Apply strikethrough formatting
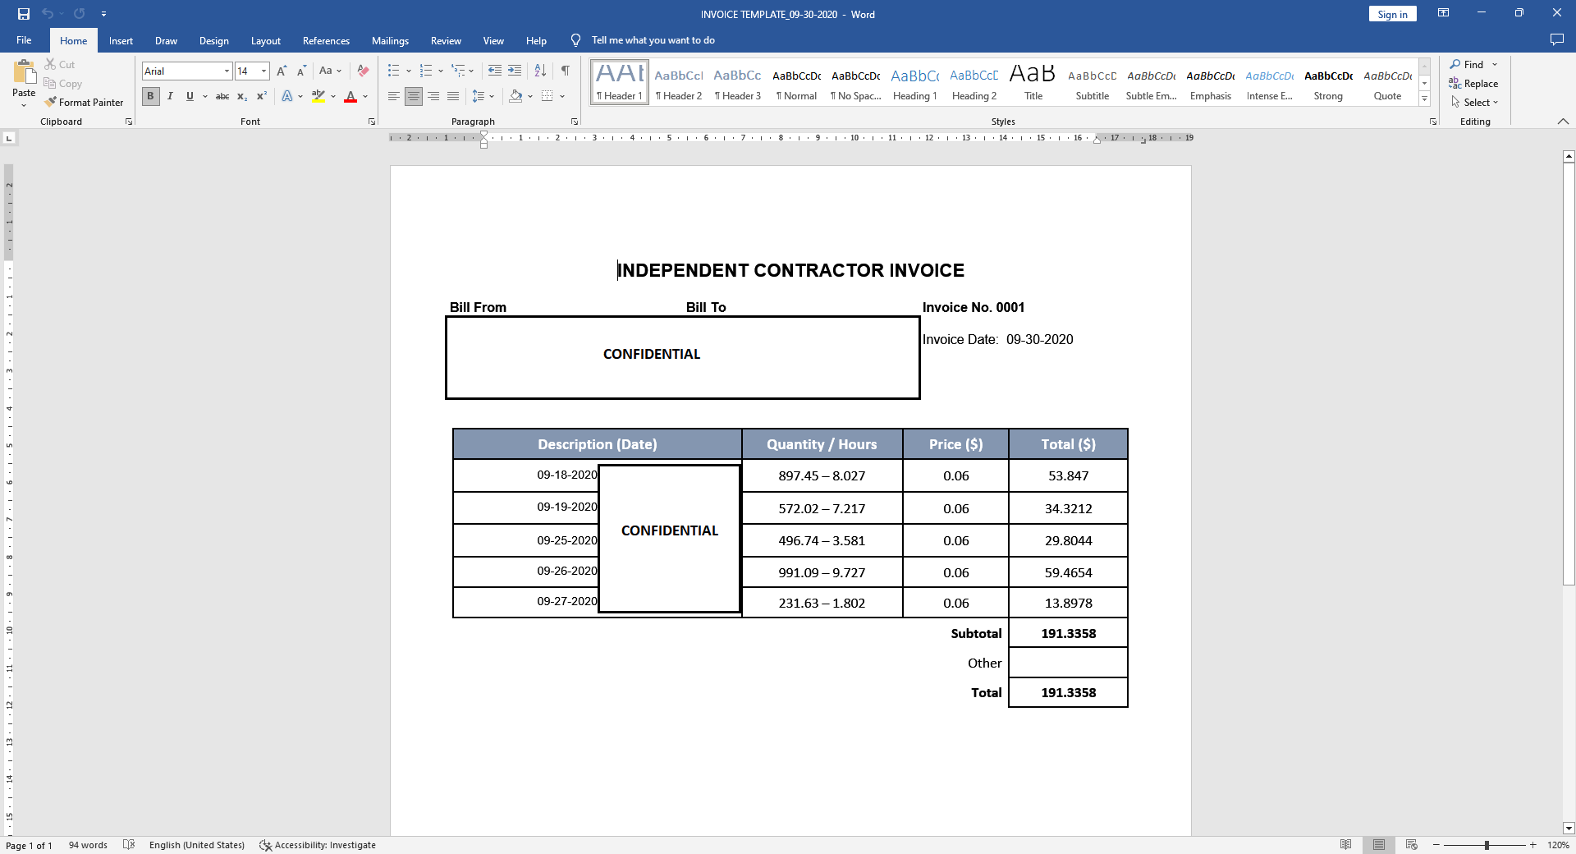 (x=222, y=97)
